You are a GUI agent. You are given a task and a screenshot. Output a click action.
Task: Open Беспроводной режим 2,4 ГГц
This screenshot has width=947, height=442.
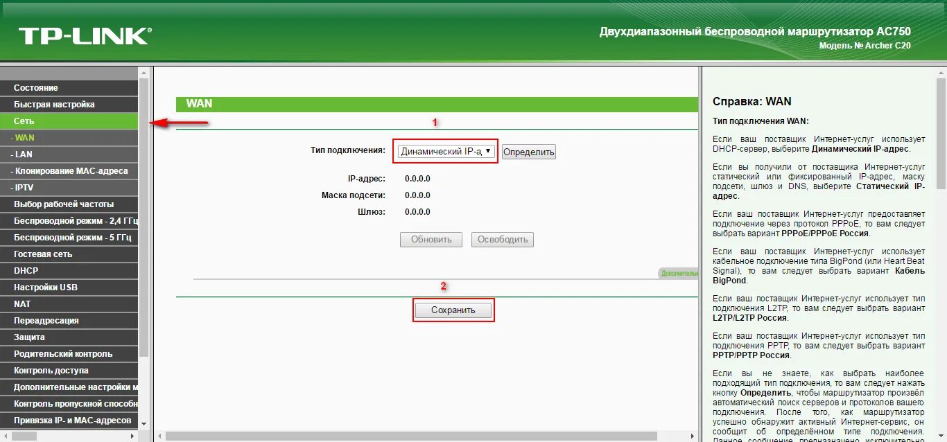pos(69,221)
